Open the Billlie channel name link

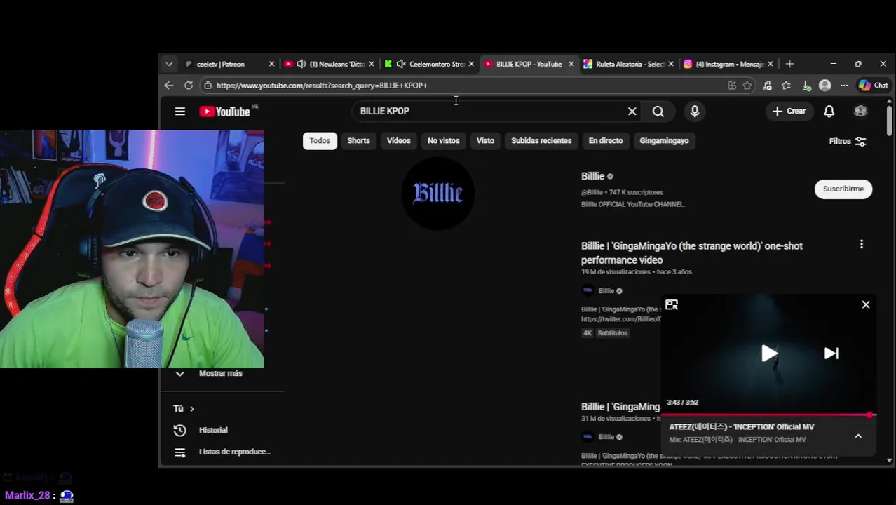(x=592, y=176)
